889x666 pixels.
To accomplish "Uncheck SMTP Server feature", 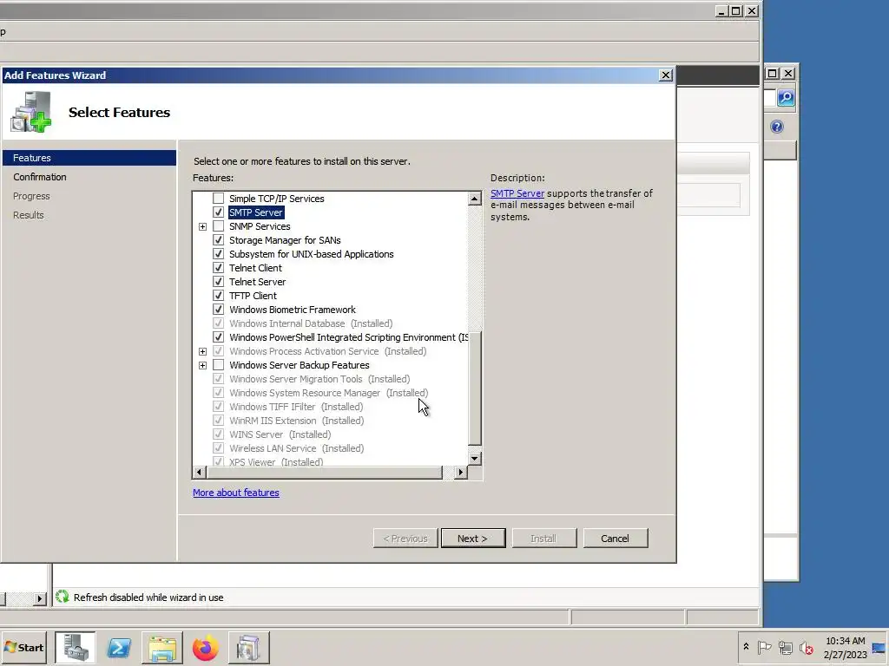I will tap(218, 212).
